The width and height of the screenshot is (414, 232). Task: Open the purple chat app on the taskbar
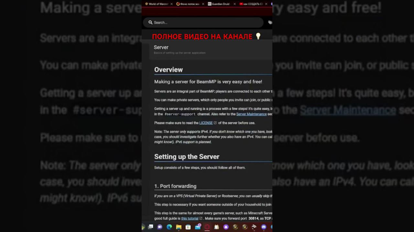pos(160,227)
